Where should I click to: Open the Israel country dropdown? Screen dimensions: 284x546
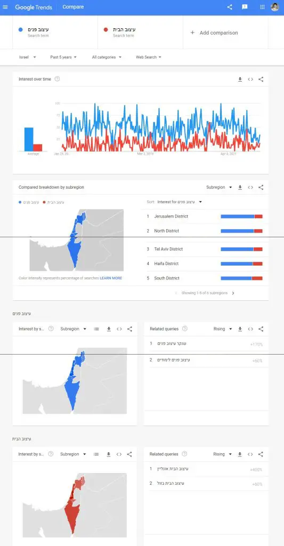tap(28, 57)
